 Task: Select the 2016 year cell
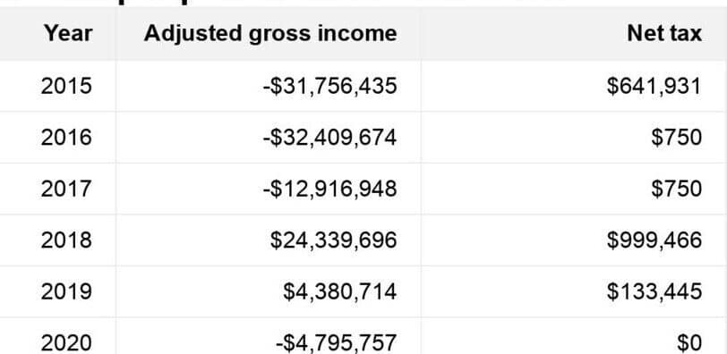coord(66,138)
